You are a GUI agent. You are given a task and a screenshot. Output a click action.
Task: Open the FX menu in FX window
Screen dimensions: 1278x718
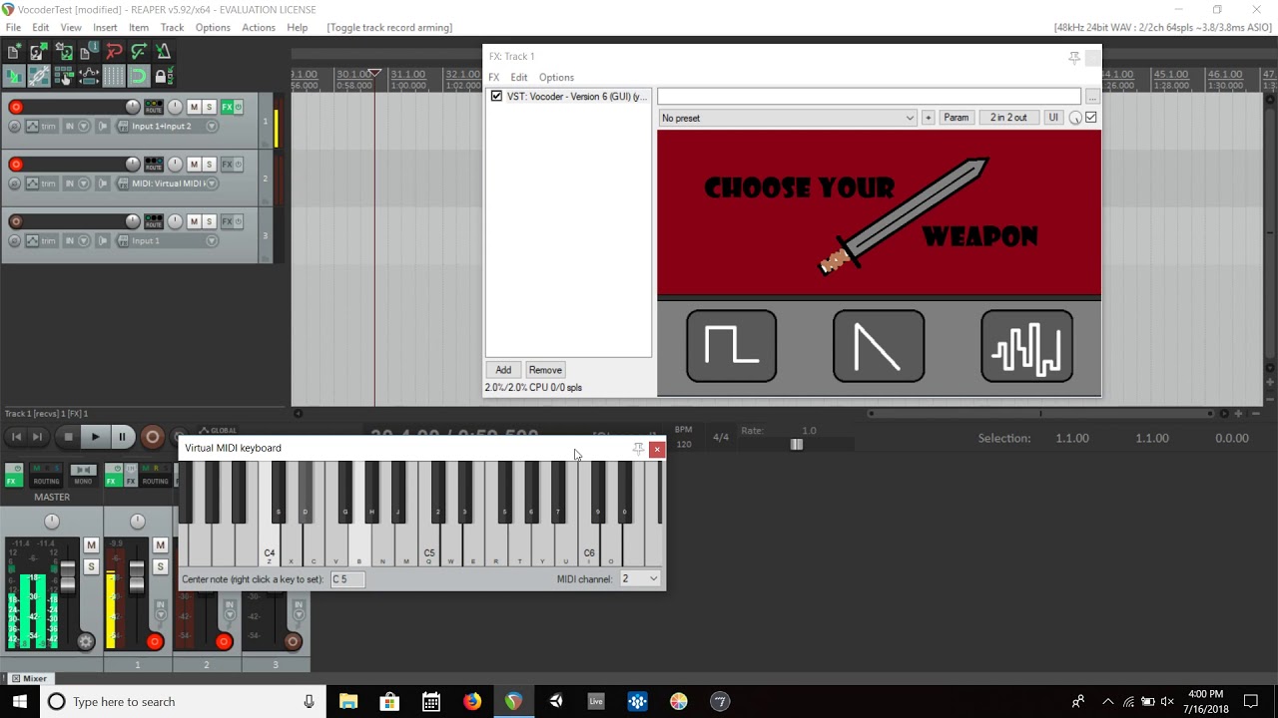[x=493, y=78]
